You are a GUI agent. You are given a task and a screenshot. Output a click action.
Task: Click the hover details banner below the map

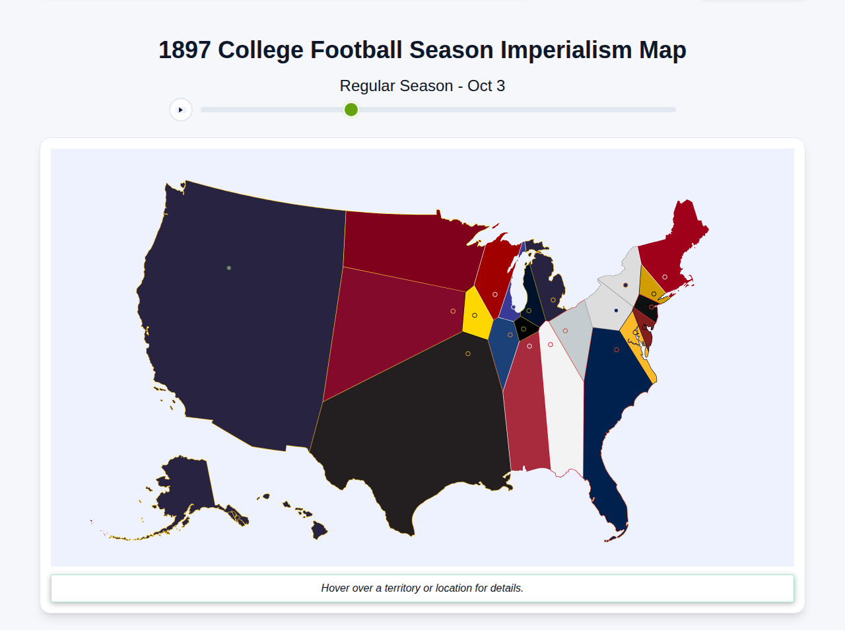click(422, 588)
